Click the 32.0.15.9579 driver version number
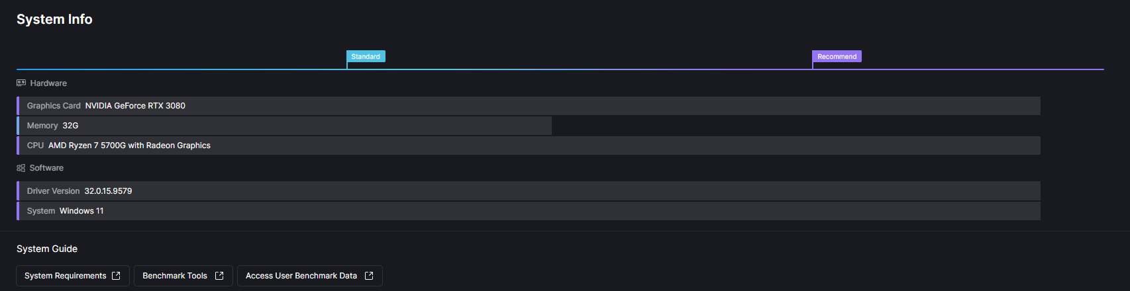The height and width of the screenshot is (291, 1130). [108, 191]
